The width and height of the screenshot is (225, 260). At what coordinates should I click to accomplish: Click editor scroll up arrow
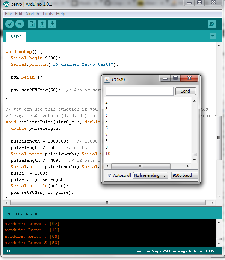219,45
